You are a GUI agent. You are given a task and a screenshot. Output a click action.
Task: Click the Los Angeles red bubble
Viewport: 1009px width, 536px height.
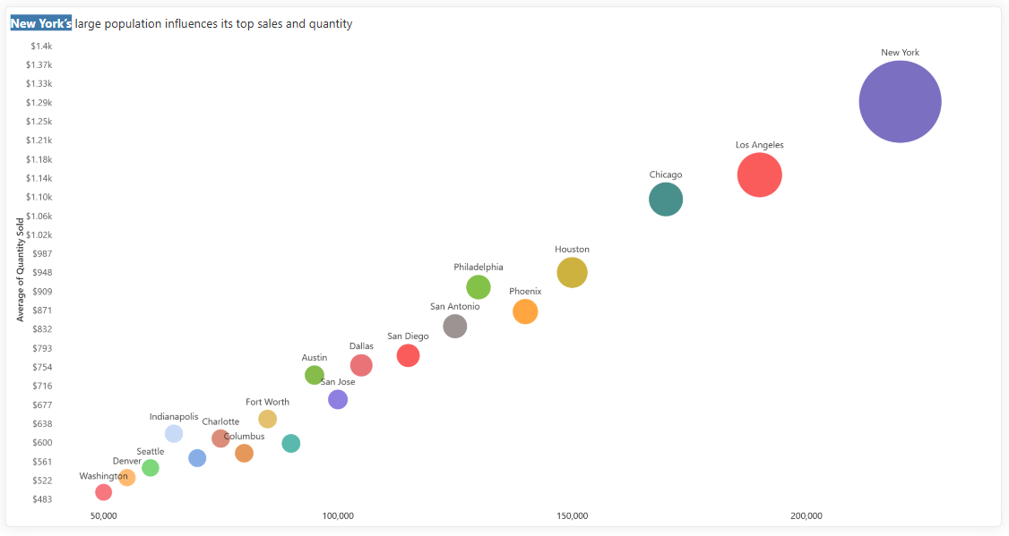click(x=759, y=174)
